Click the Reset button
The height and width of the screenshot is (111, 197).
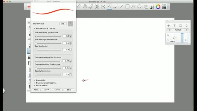pyautogui.click(x=36, y=90)
